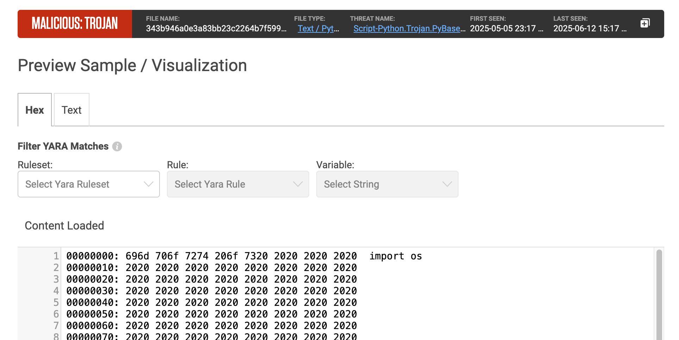This screenshot has height=340, width=679.
Task: Open the Select Yara Rule dropdown
Action: [x=238, y=184]
